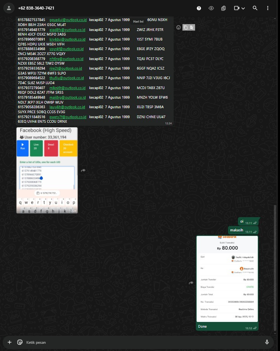Image resolution: width=280 pixels, height=351 pixels.
Task: Click the Hari Ini date chip
Action: click(138, 21)
